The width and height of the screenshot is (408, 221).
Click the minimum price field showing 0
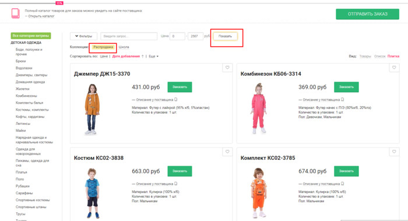177,36
